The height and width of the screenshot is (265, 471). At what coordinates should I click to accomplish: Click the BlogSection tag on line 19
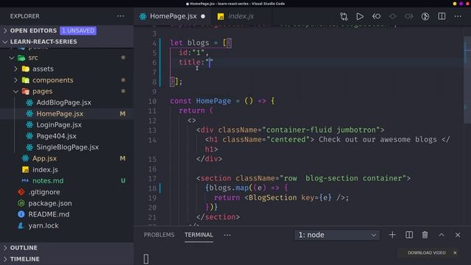(x=272, y=198)
